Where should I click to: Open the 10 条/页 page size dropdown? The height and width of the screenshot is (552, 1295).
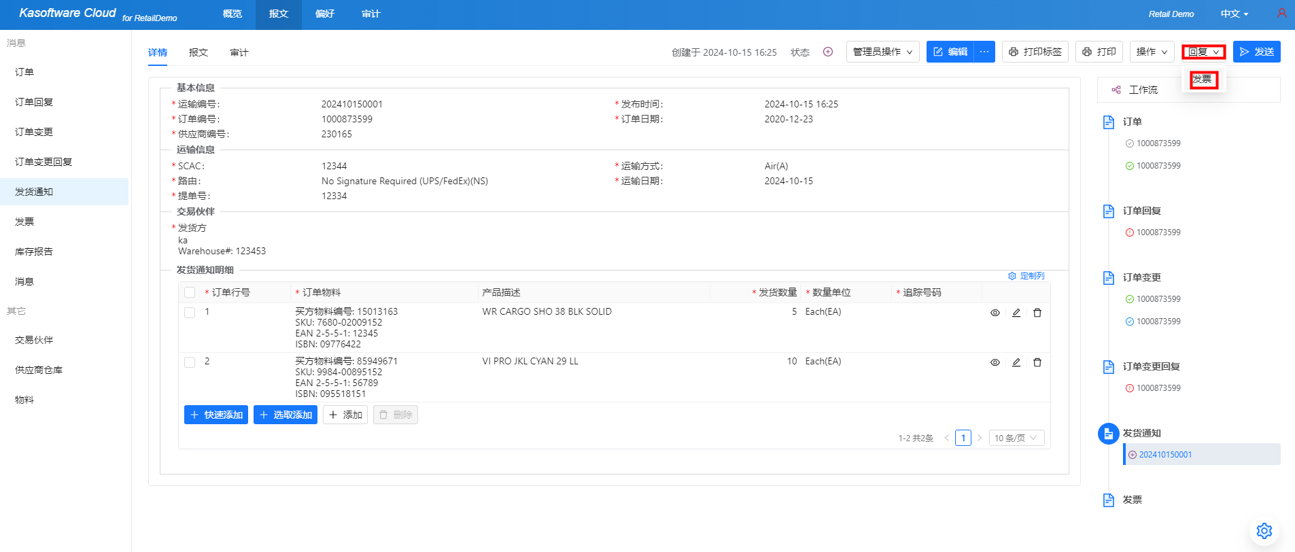point(1016,438)
